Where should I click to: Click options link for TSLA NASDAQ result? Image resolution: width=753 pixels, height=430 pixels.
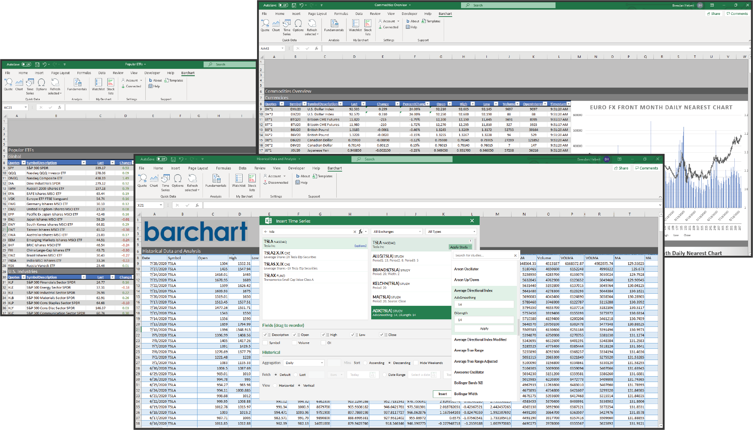coord(360,246)
